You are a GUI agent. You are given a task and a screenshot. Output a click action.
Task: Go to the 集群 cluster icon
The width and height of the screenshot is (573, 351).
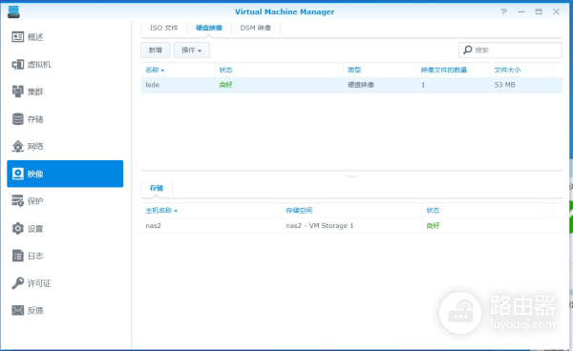17,92
